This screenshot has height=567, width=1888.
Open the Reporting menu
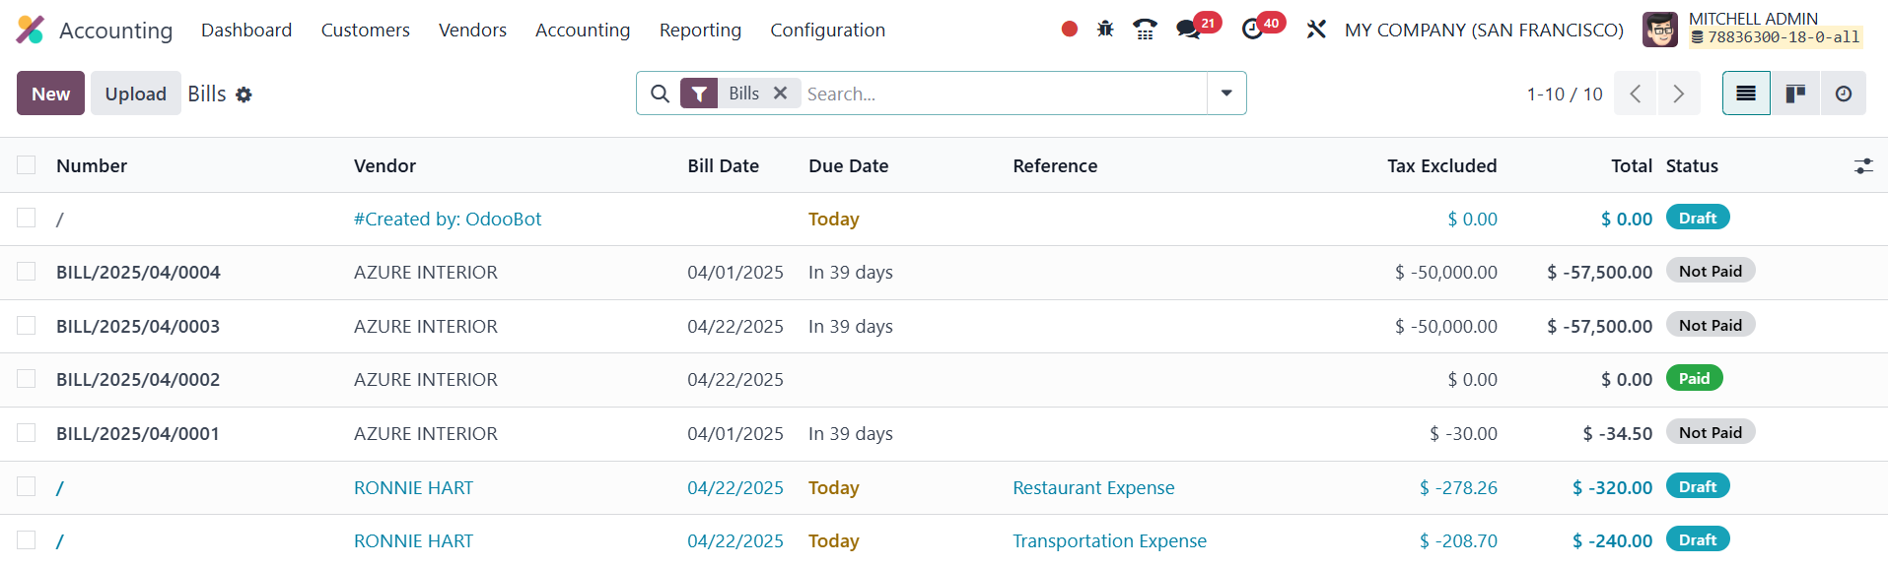tap(700, 31)
